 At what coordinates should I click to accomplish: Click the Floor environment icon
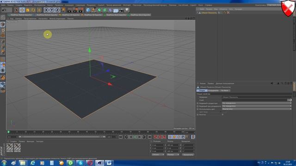pyautogui.click(x=116, y=10)
